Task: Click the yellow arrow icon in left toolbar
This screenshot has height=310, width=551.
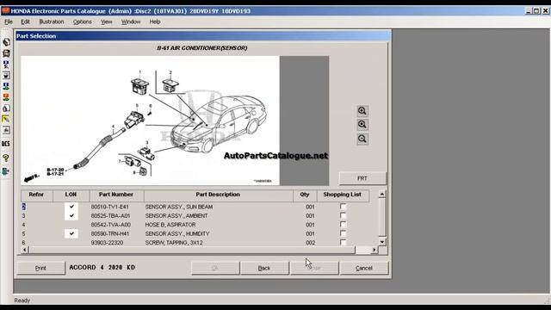Action: click(6, 119)
